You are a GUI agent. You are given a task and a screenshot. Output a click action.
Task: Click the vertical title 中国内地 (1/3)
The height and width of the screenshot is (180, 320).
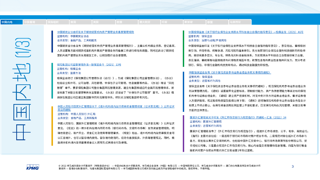(22, 89)
